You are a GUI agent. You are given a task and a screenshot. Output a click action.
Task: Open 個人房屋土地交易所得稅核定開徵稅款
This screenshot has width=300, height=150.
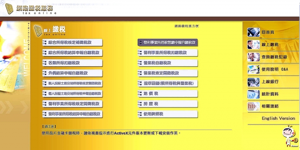pos(72,83)
